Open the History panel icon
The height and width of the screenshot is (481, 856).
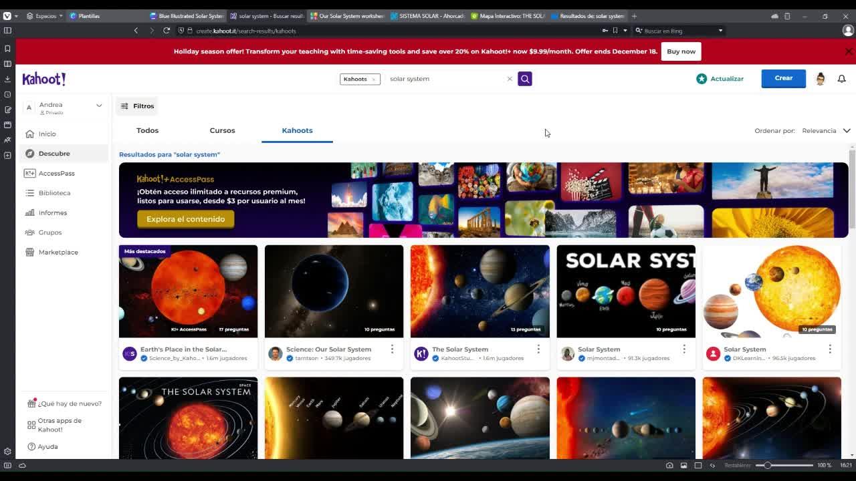click(7, 94)
